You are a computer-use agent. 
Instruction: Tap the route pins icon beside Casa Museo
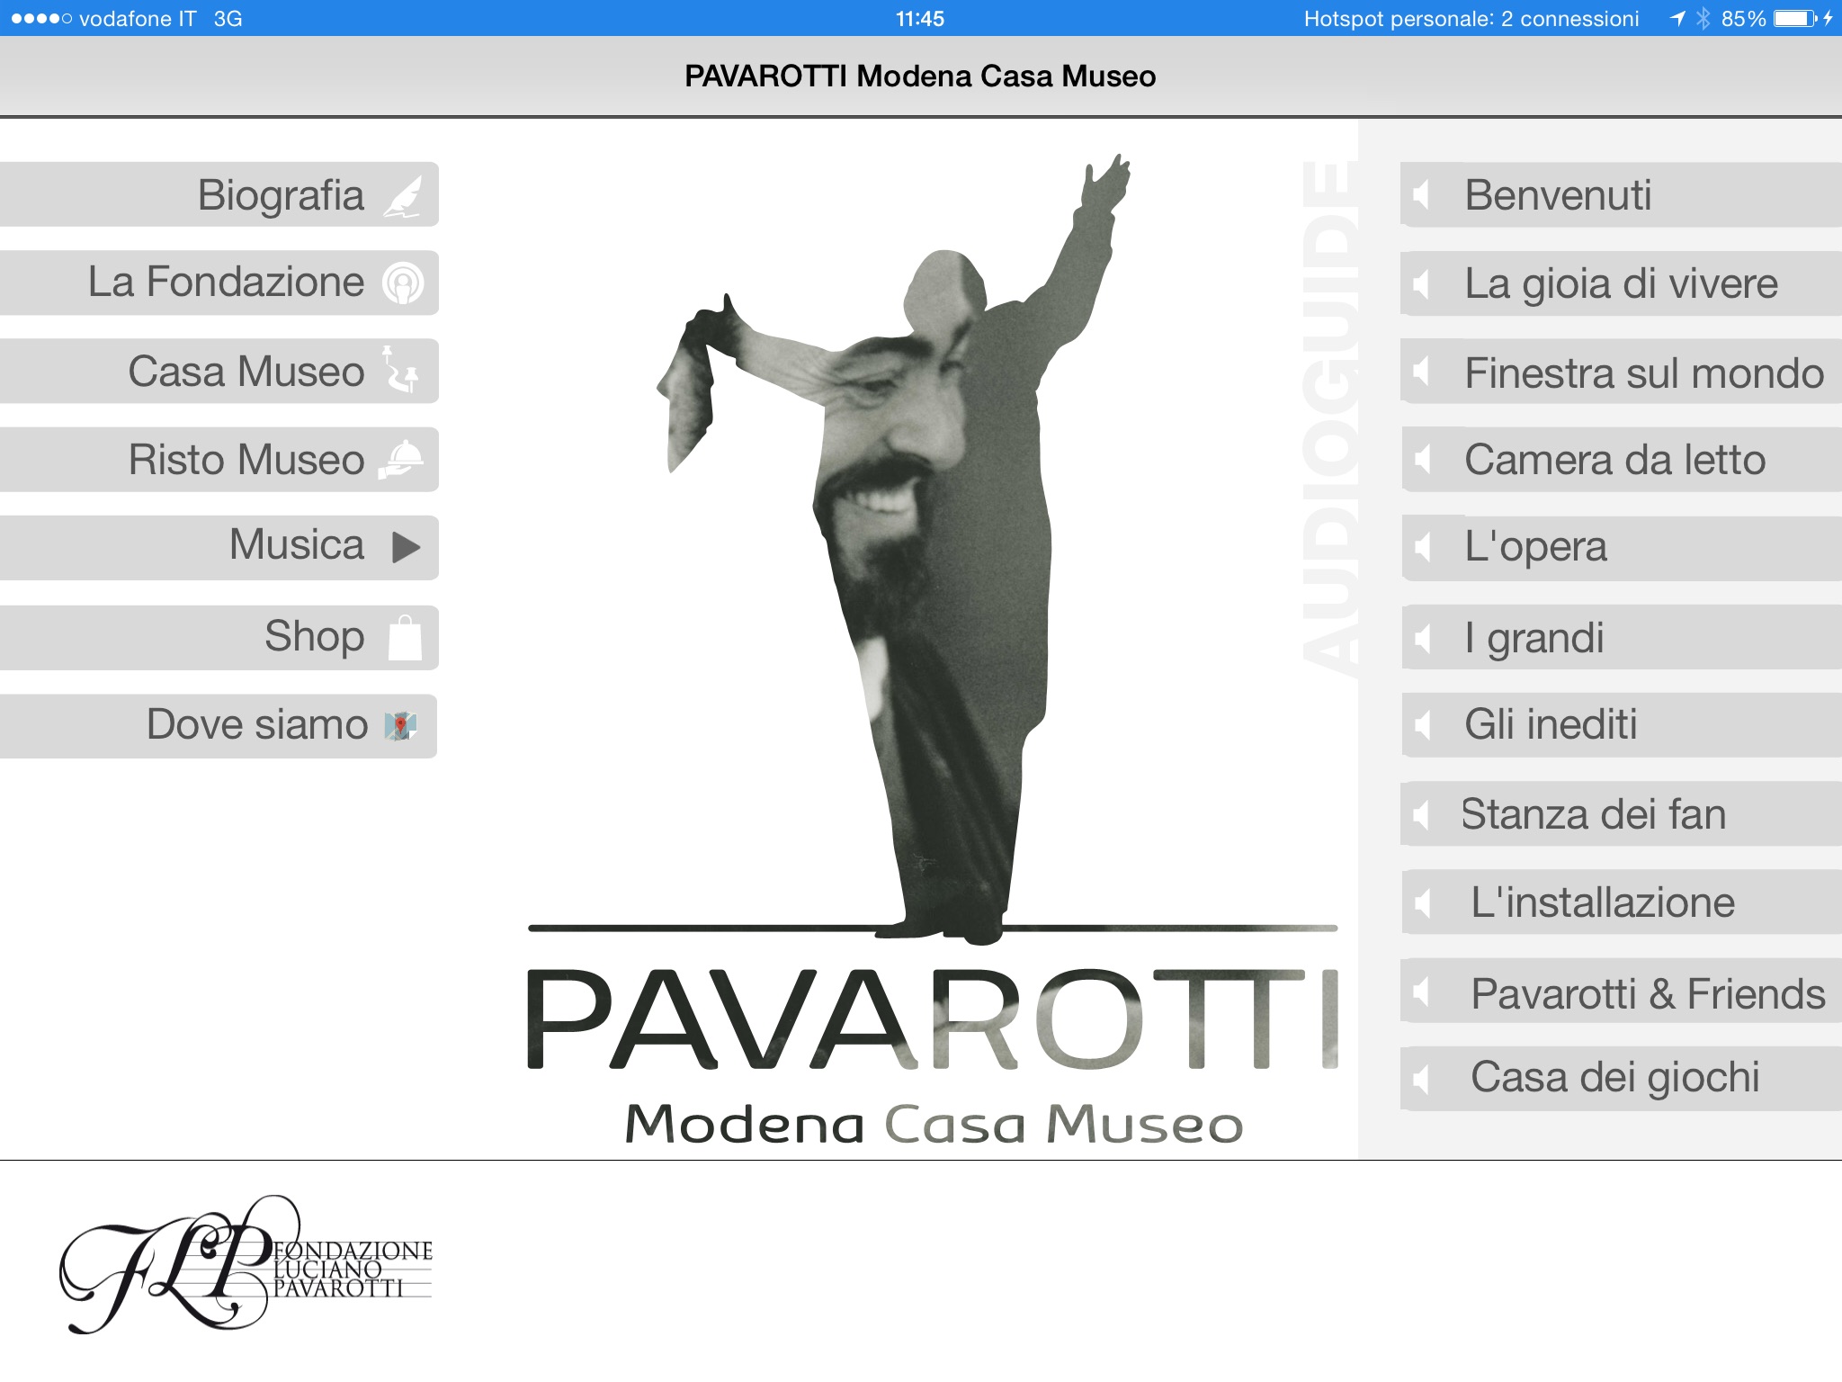[399, 371]
